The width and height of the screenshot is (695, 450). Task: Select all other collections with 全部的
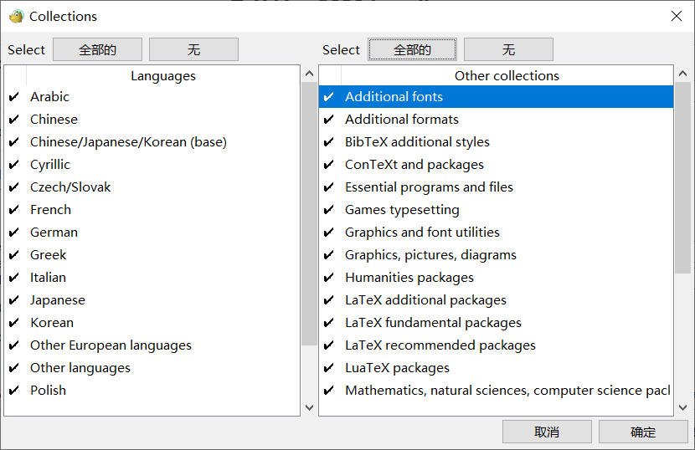[412, 50]
